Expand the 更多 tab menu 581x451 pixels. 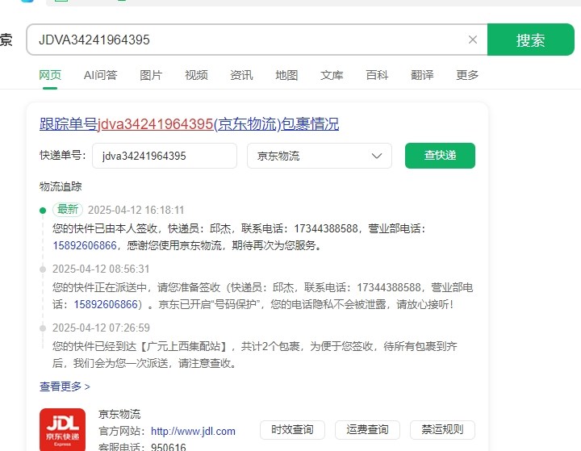pos(467,75)
